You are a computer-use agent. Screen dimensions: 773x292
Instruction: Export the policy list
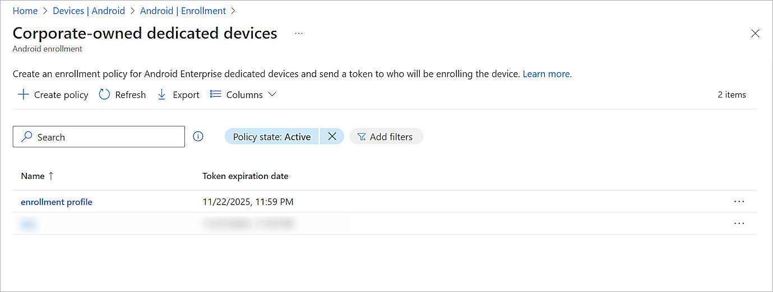coord(178,95)
